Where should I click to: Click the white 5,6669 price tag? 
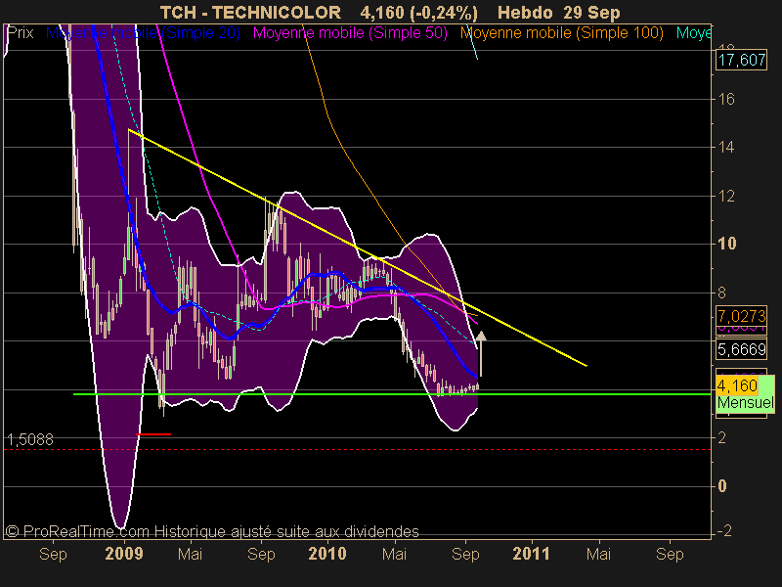click(741, 349)
